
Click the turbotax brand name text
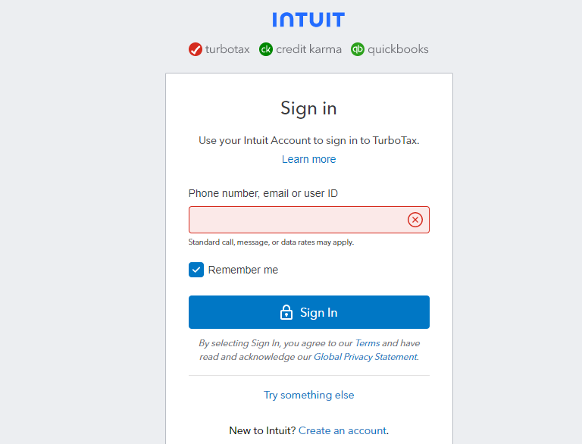pos(227,49)
